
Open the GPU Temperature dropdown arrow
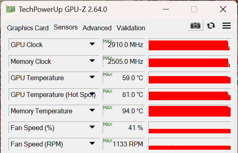pyautogui.click(x=92, y=77)
